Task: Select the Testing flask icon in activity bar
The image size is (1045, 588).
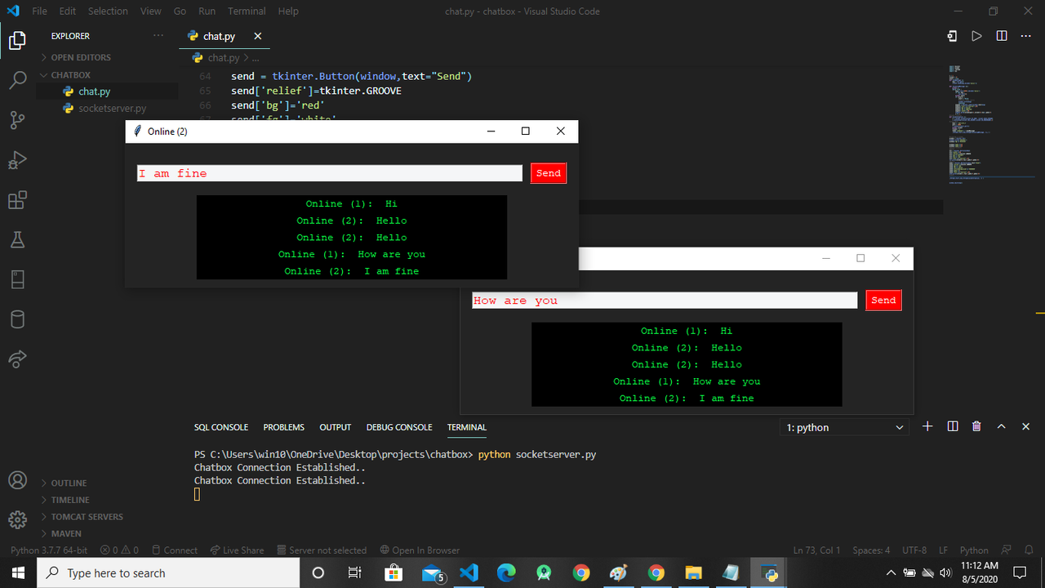Action: pyautogui.click(x=17, y=239)
